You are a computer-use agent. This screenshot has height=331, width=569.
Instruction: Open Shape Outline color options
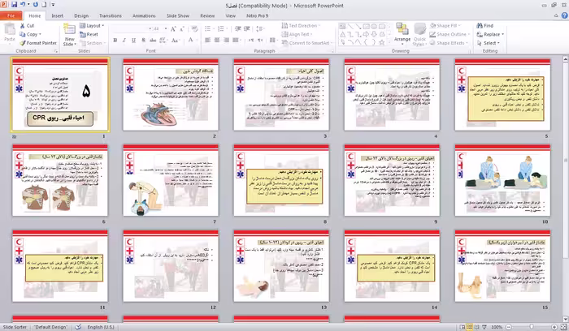[450, 34]
